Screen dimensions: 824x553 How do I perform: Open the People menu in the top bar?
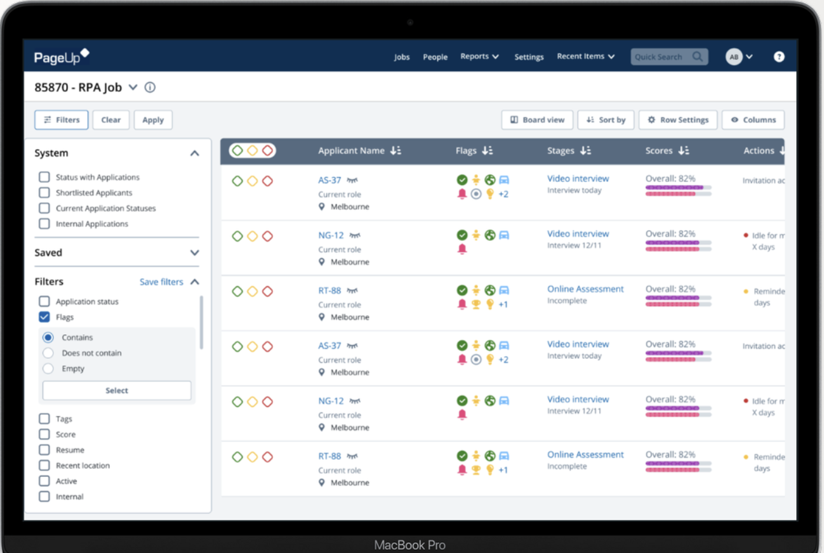tap(435, 57)
